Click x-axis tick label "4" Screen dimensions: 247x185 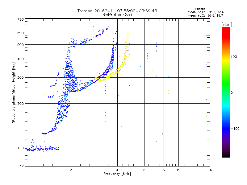117,170
